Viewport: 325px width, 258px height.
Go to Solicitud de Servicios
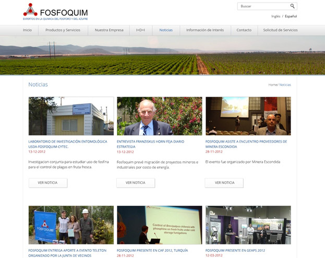[x=280, y=30]
